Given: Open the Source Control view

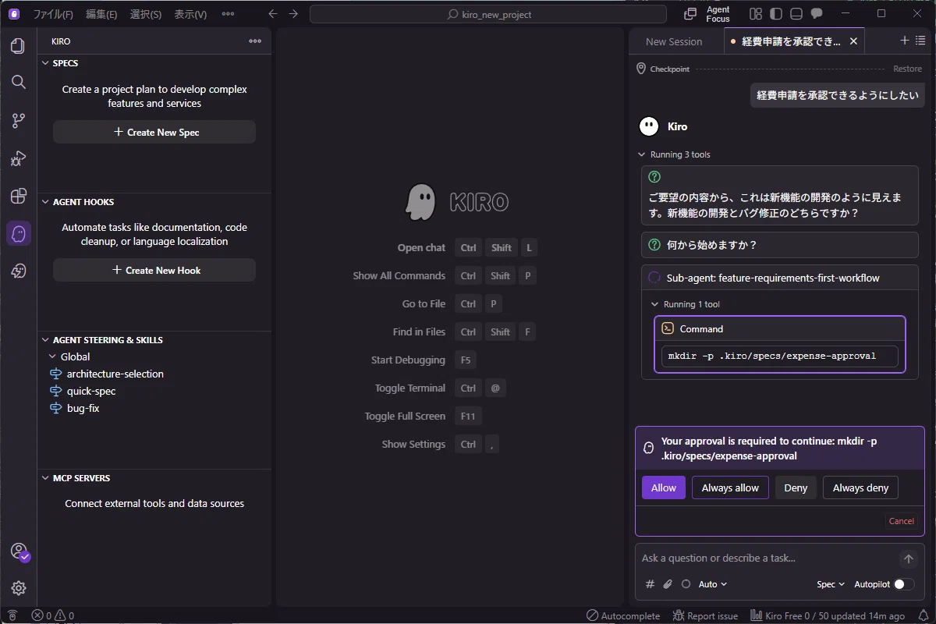Looking at the screenshot, I should tap(18, 120).
